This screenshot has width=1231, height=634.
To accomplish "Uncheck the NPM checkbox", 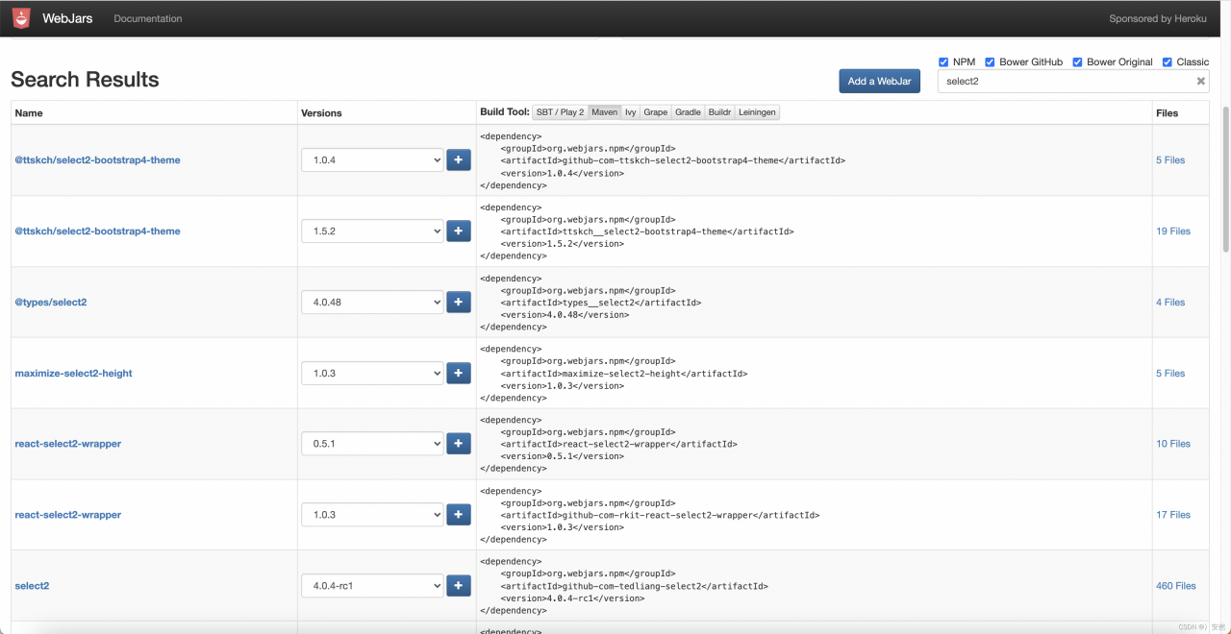I will (x=943, y=62).
